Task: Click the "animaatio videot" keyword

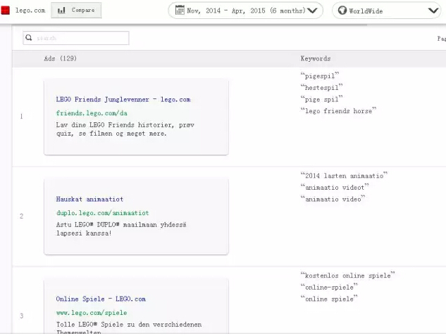Action: click(x=335, y=187)
